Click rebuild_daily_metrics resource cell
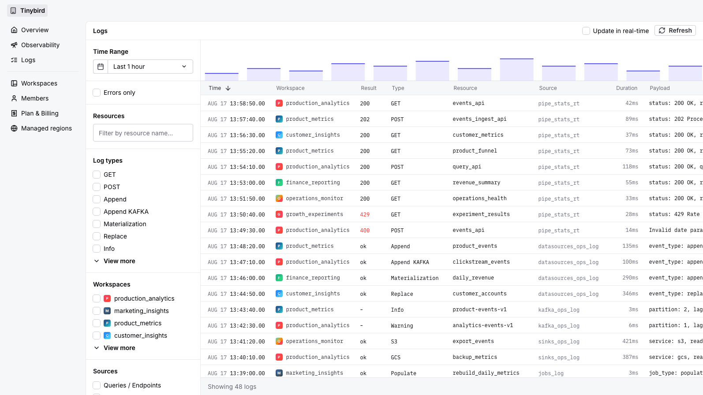Image resolution: width=703 pixels, height=395 pixels. (486, 373)
